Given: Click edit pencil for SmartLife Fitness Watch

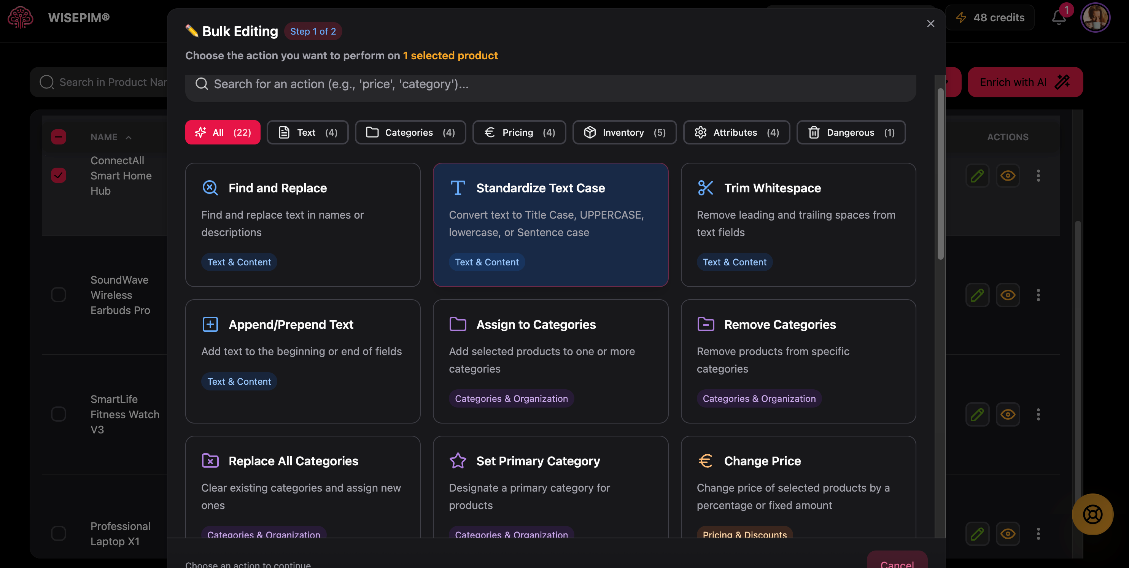Looking at the screenshot, I should coord(977,414).
